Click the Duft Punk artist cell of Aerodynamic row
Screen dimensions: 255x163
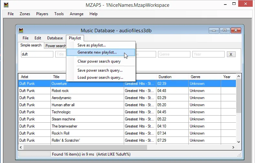(34, 98)
